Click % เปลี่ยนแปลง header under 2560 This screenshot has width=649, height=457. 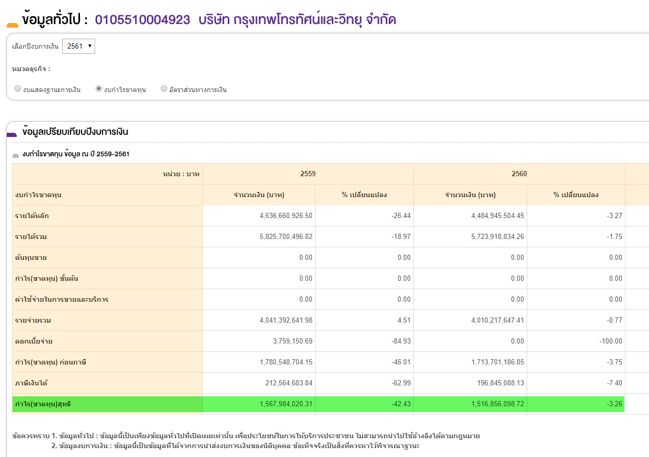pyautogui.click(x=576, y=195)
